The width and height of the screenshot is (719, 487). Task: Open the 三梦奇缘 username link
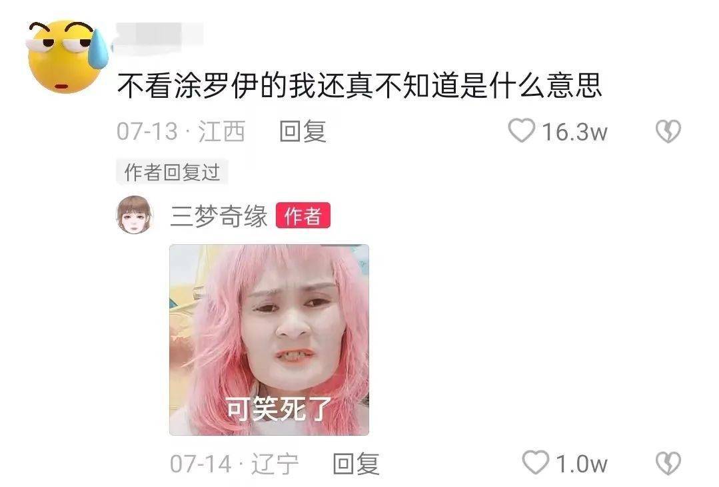[x=219, y=216]
